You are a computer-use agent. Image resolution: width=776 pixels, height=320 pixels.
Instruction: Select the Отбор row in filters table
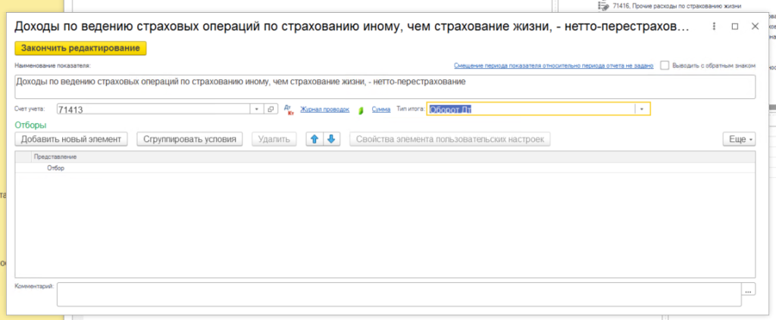(x=56, y=168)
